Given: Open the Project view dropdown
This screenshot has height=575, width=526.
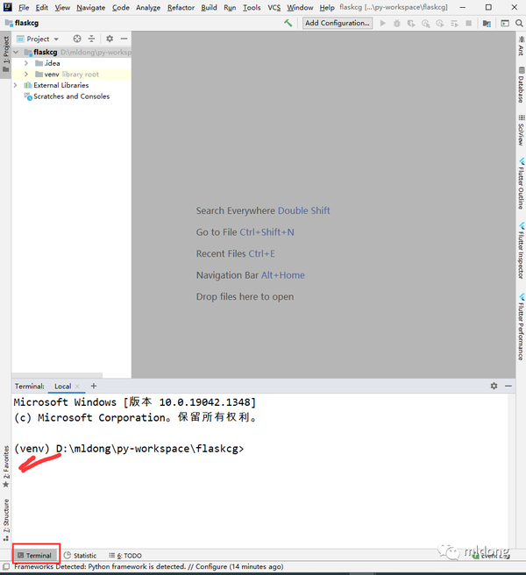Looking at the screenshot, I should 38,39.
